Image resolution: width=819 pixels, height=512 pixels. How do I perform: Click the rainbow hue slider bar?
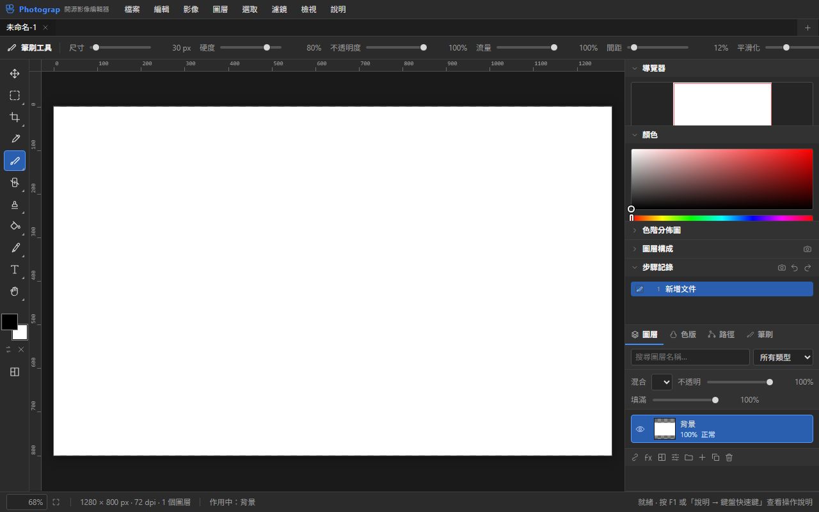coord(722,218)
